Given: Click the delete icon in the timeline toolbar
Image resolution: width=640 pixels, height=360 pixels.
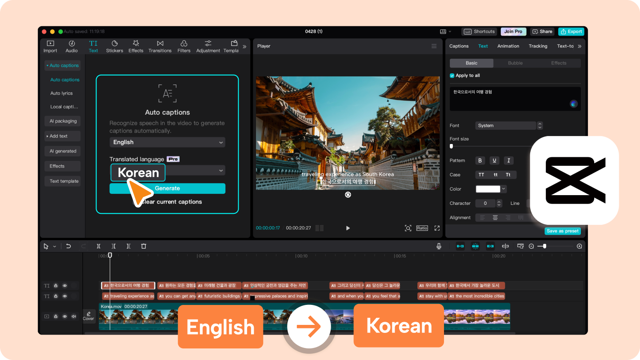Looking at the screenshot, I should (144, 246).
